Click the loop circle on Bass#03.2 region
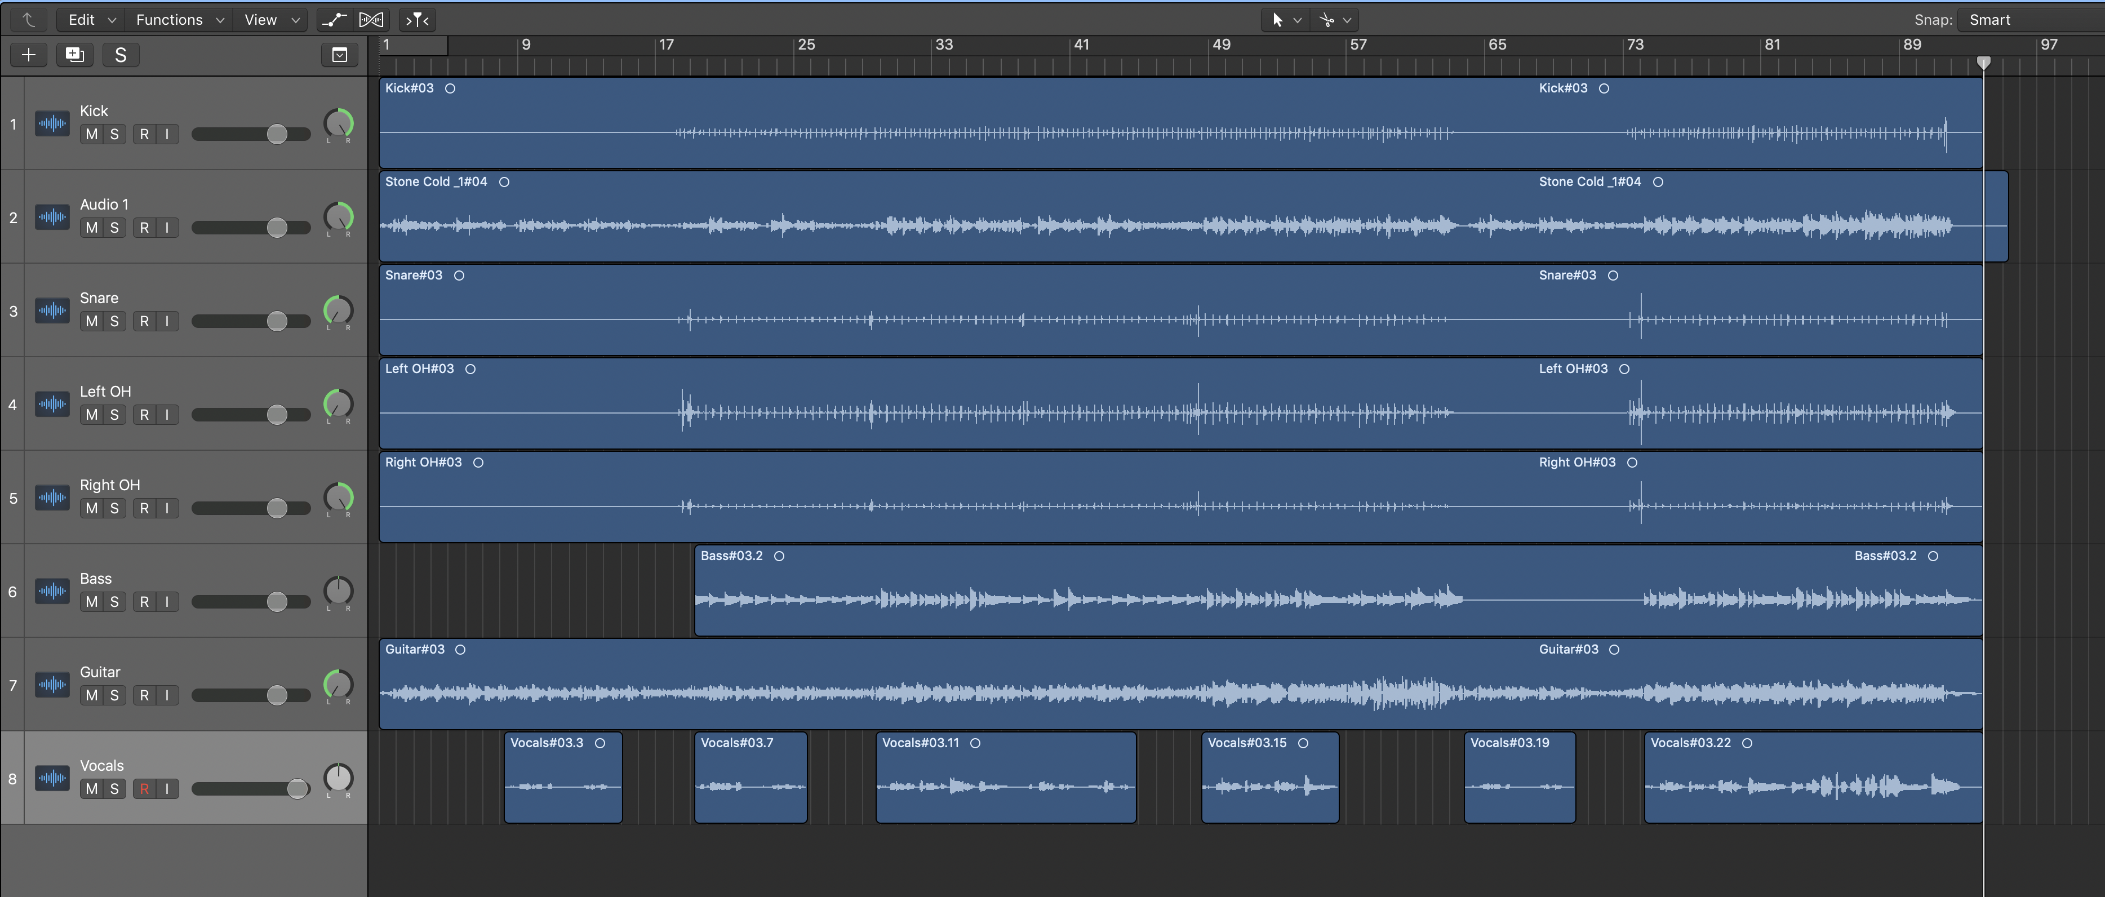 coord(780,556)
